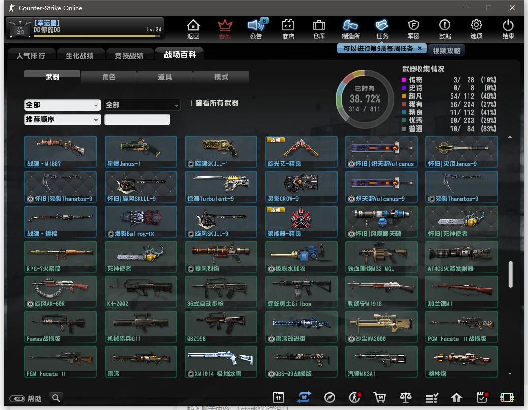Click the scroll up arrow of weapon list
This screenshot has width=528, height=410.
pyautogui.click(x=510, y=137)
